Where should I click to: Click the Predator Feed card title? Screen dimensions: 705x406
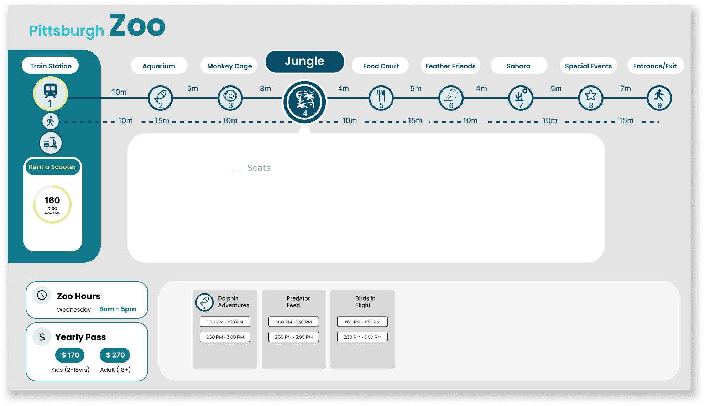pyautogui.click(x=298, y=302)
